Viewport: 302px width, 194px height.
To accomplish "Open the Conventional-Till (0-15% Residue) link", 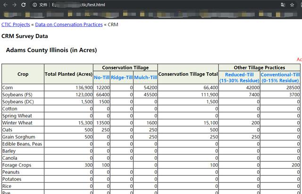I will point(280,78).
